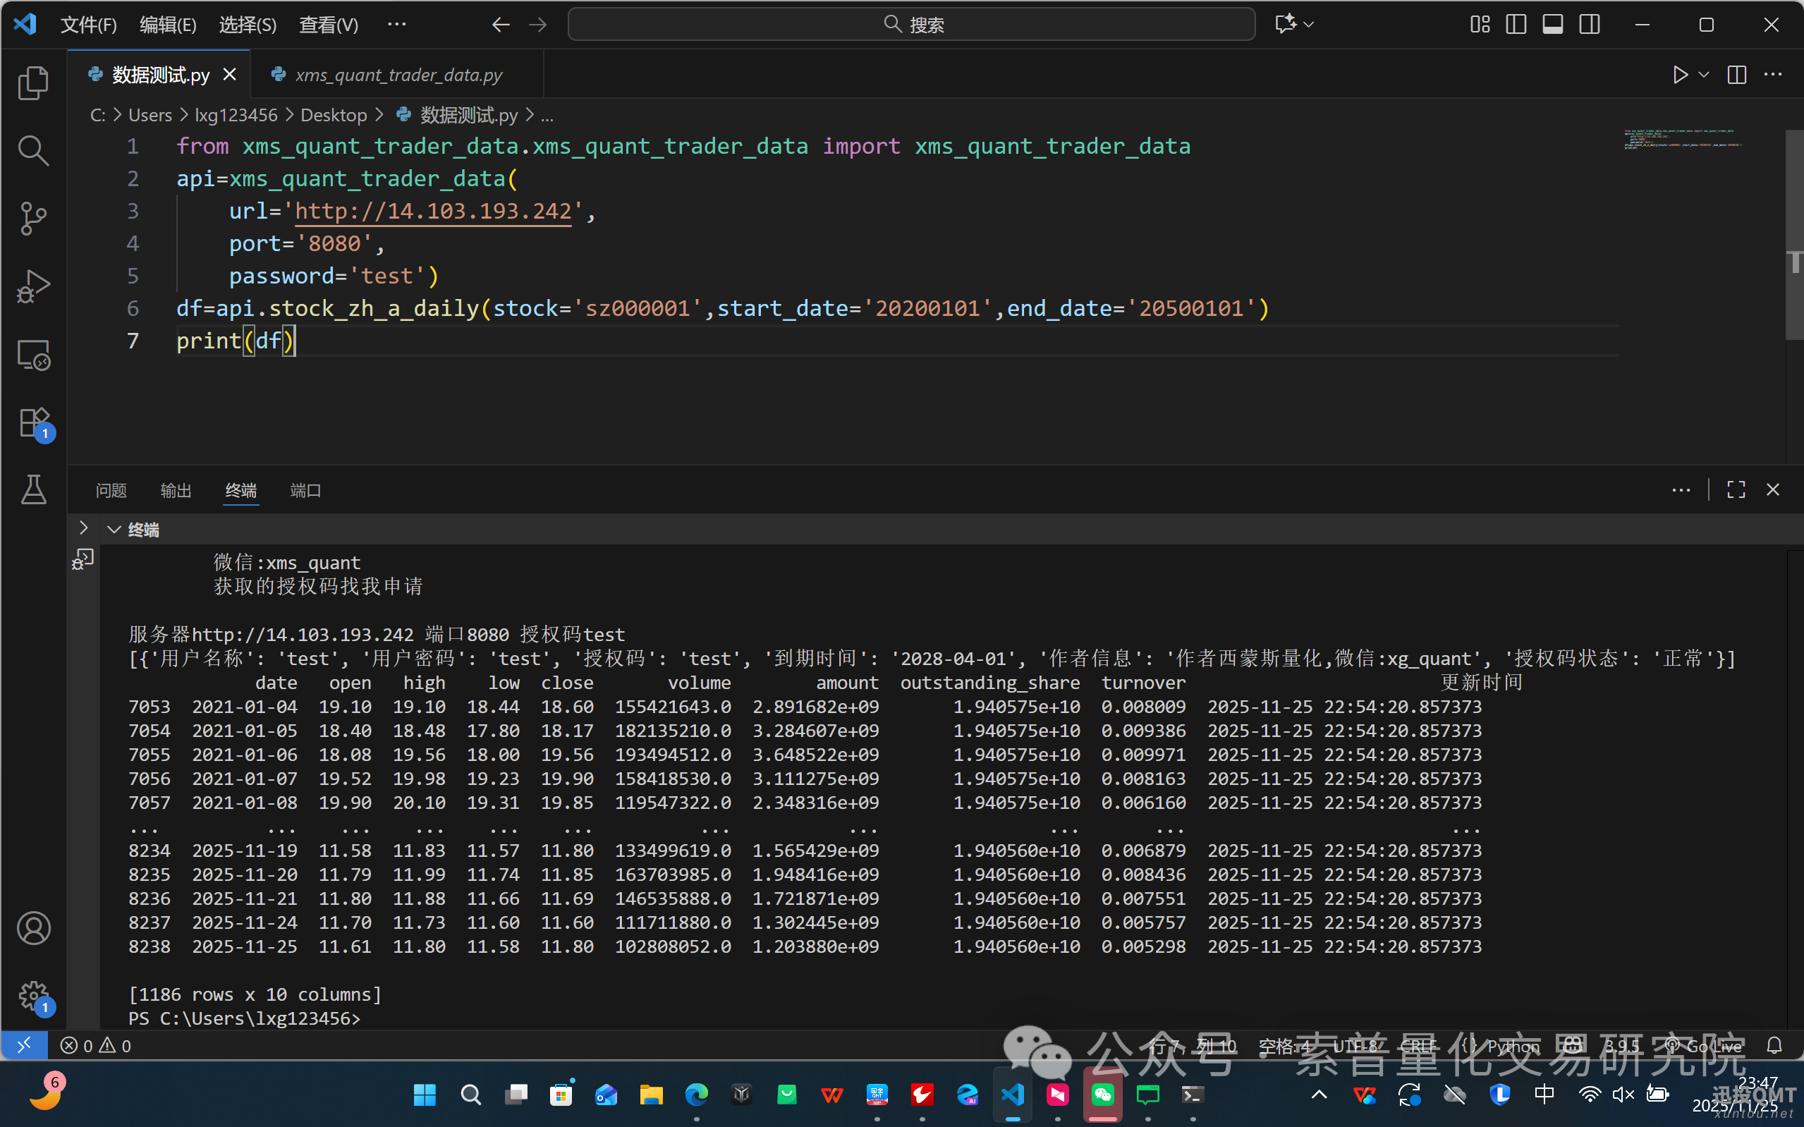The width and height of the screenshot is (1804, 1127).
Task: Toggle the bottom panel layout button
Action: pyautogui.click(x=1552, y=25)
